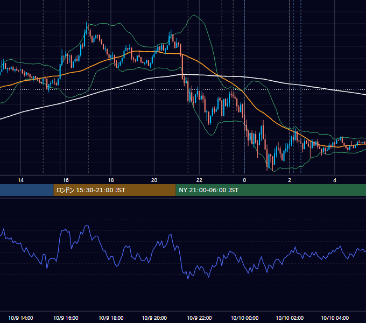Screen dimensions: 366x323
Task: Click hour label 16 on price chart axis
Action: pyautogui.click(x=66, y=180)
